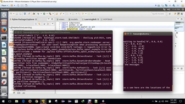Pause the virtual machine
The image size is (185, 104).
click(12, 5)
